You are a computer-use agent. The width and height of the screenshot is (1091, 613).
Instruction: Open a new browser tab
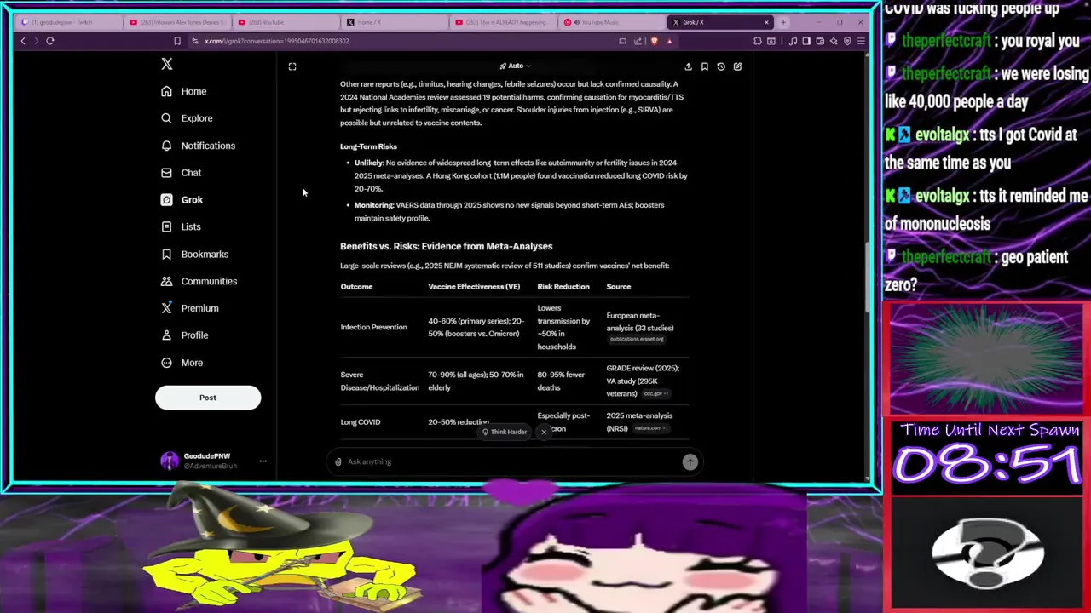point(783,22)
